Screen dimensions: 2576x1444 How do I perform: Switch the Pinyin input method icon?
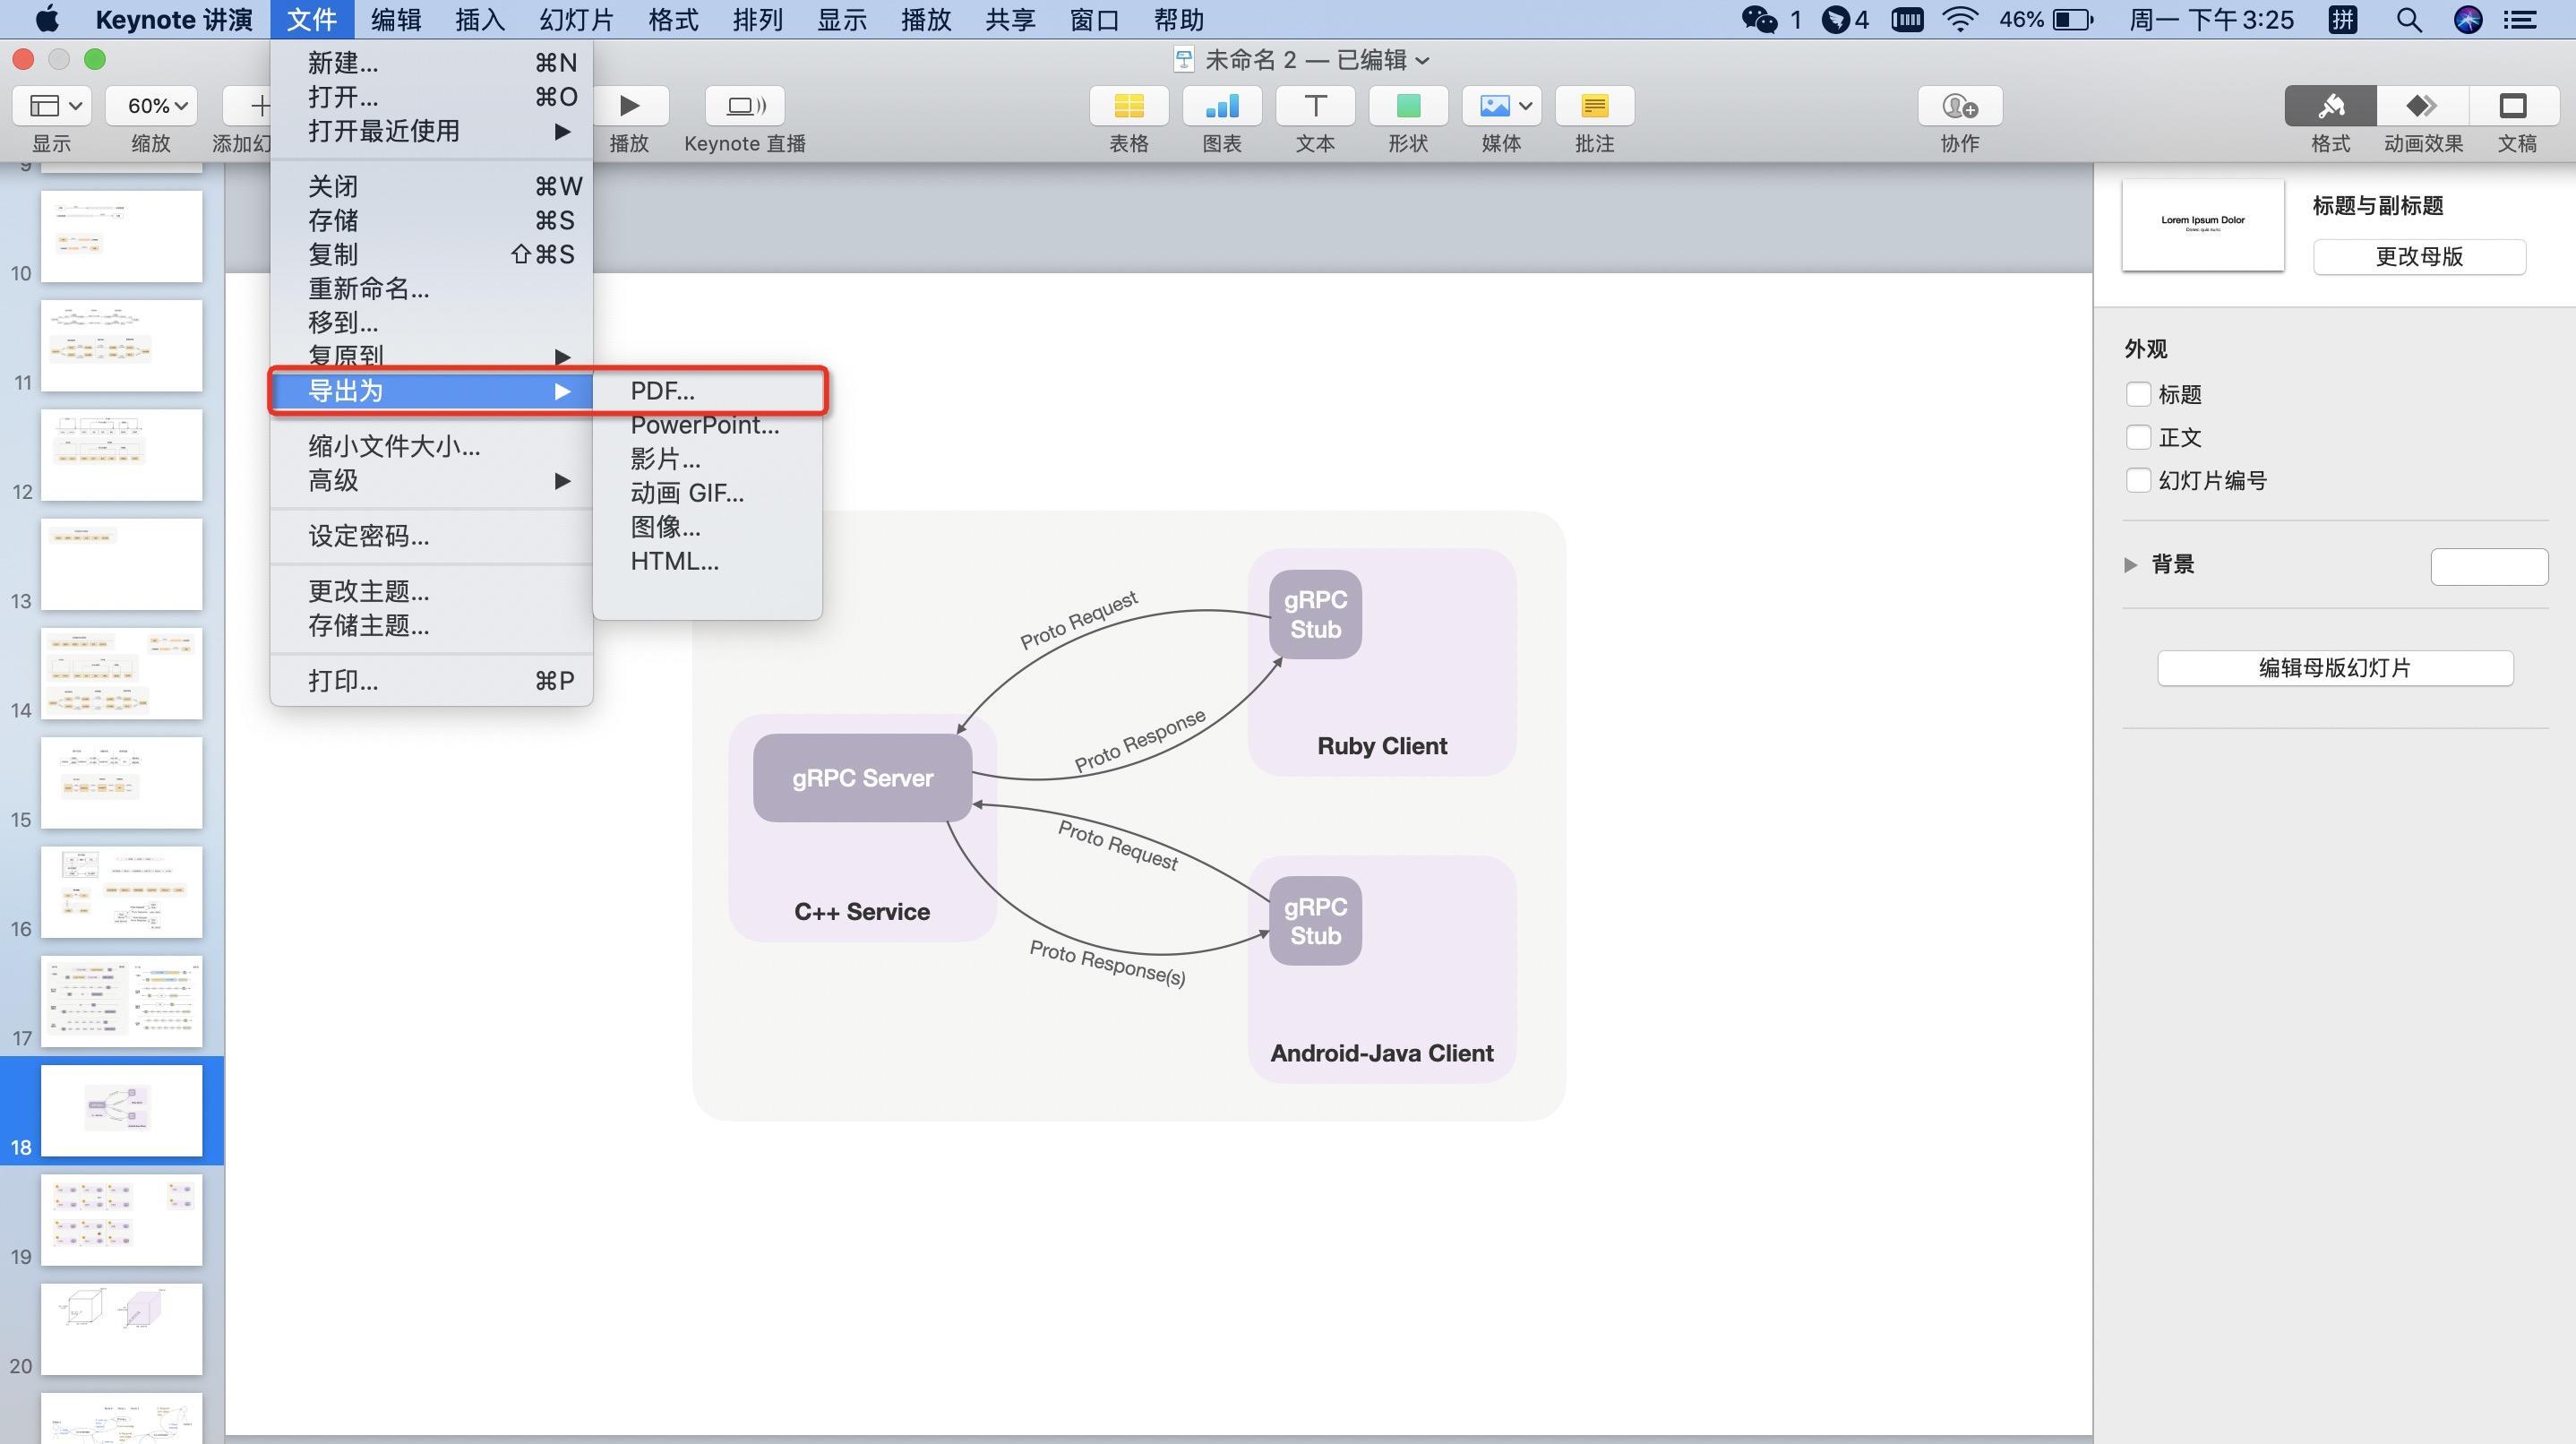(2343, 19)
